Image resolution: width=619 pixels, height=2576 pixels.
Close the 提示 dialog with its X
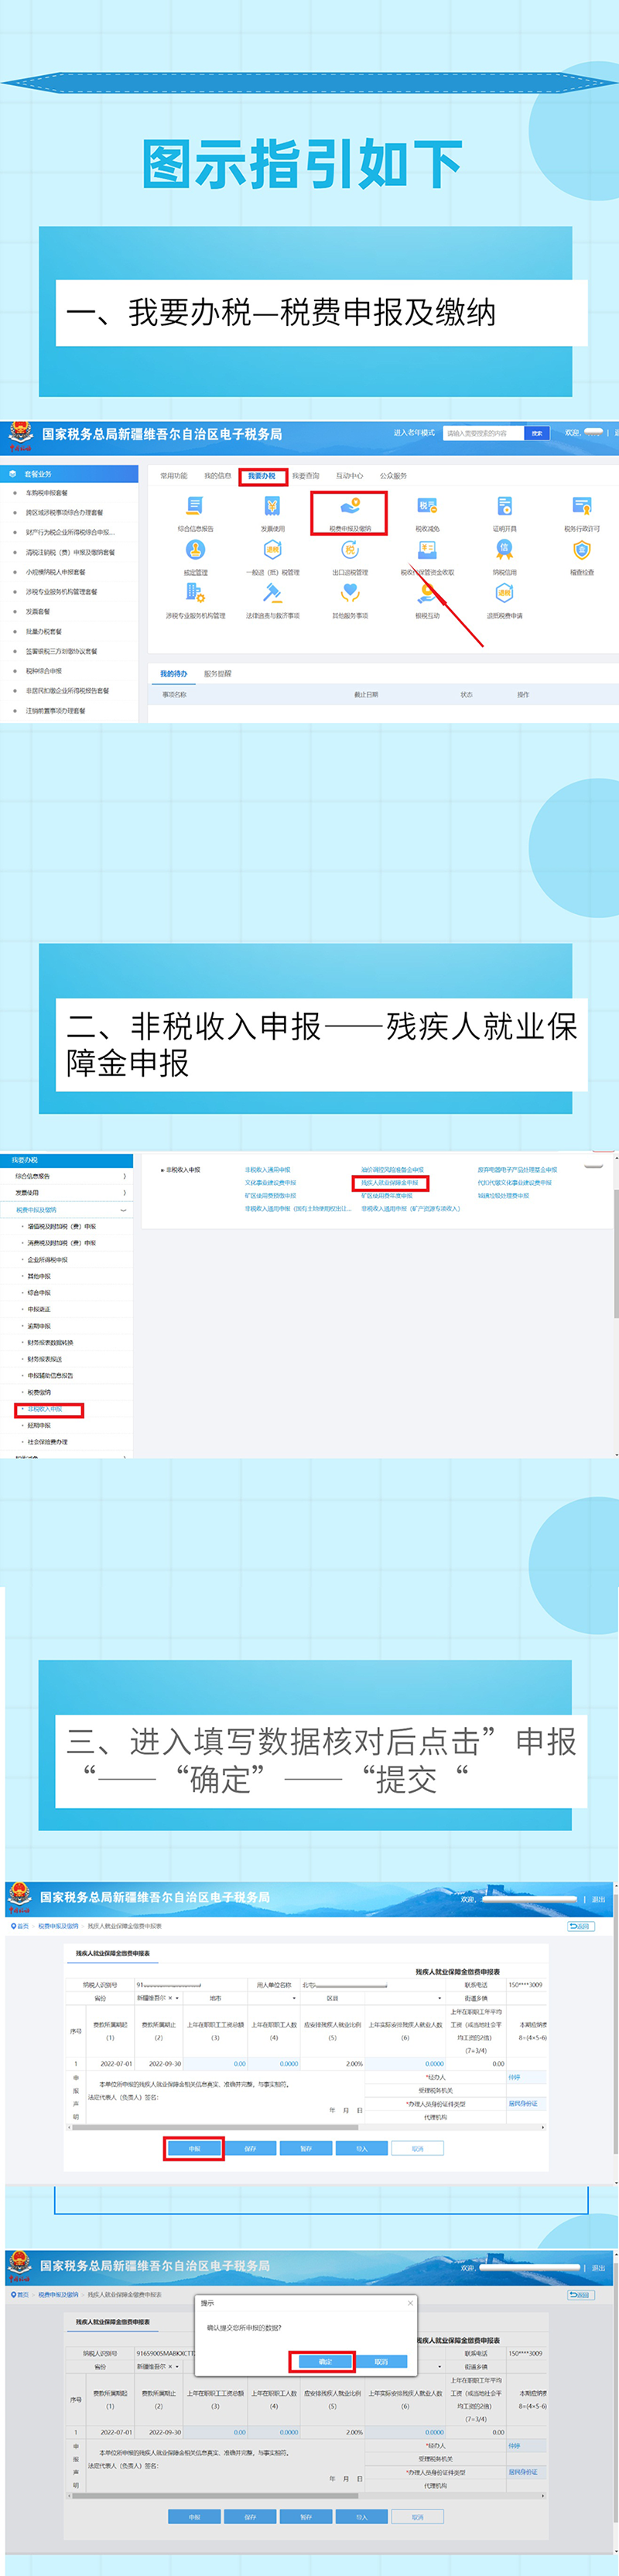click(x=410, y=2302)
